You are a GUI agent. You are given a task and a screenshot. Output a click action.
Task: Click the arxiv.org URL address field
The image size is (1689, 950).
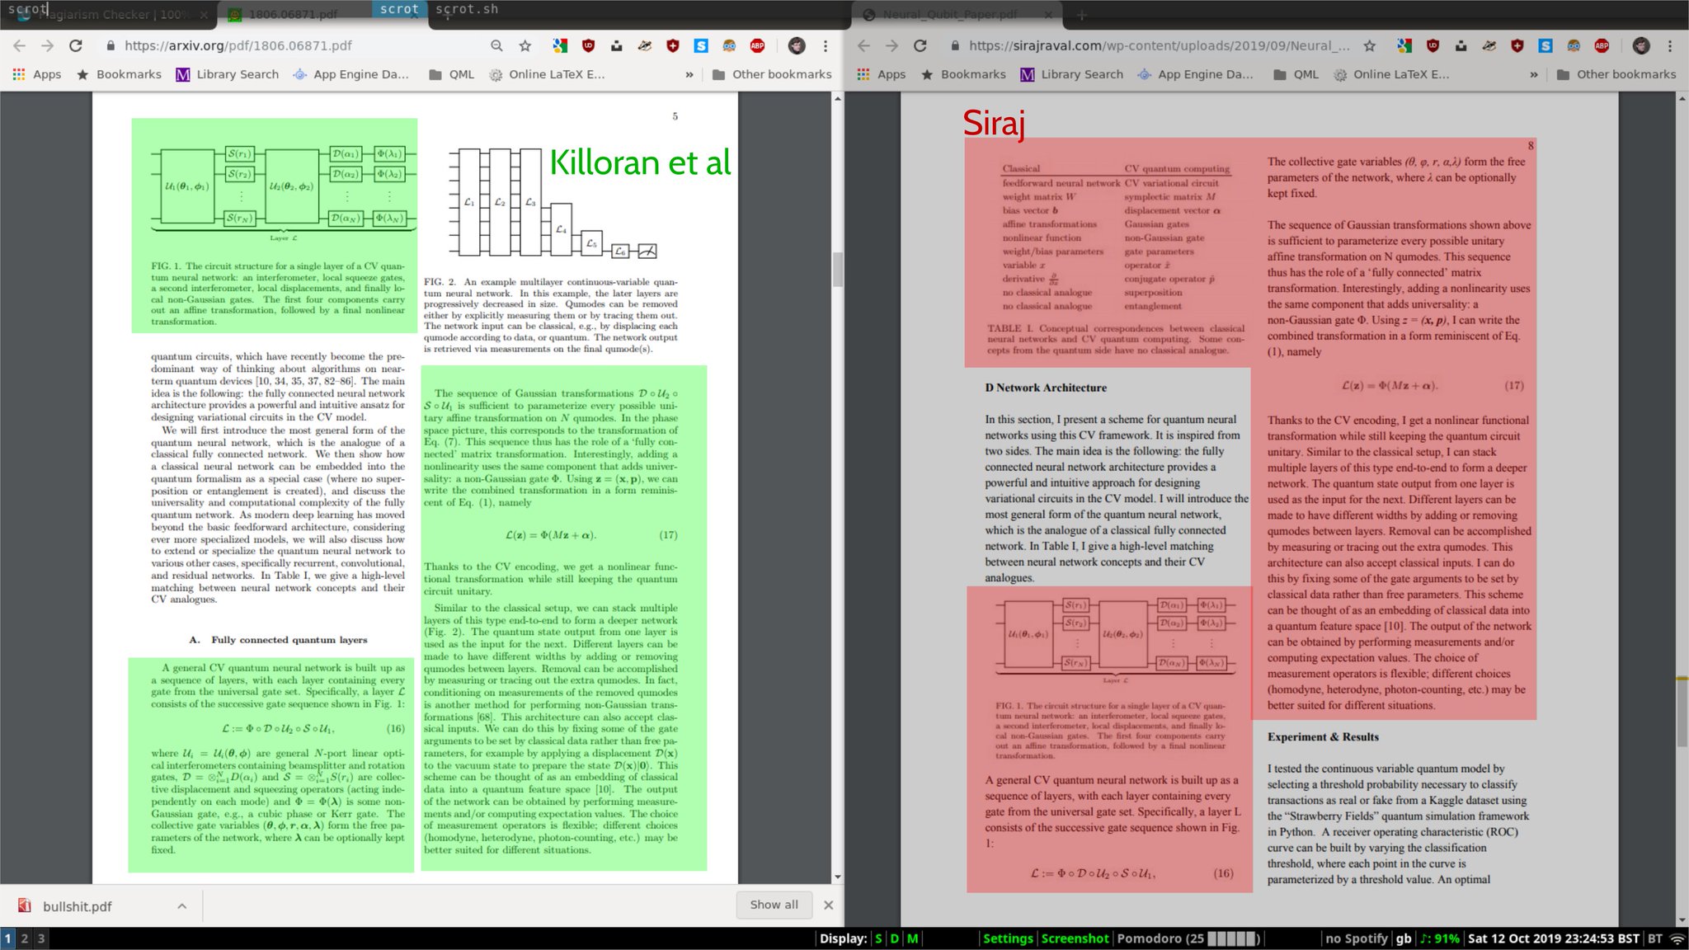[239, 45]
